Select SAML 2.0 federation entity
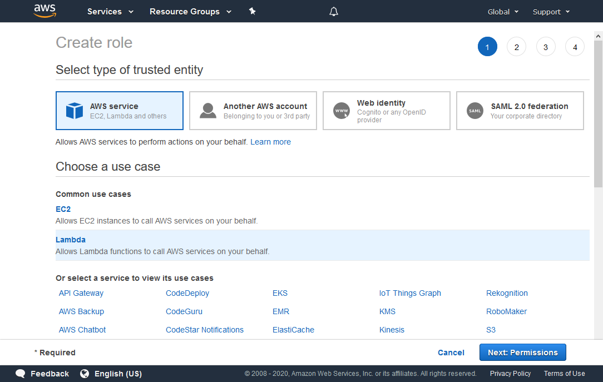 [x=520, y=111]
